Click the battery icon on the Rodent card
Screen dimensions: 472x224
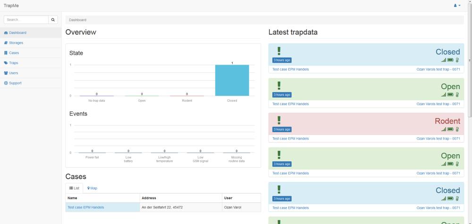(450, 129)
